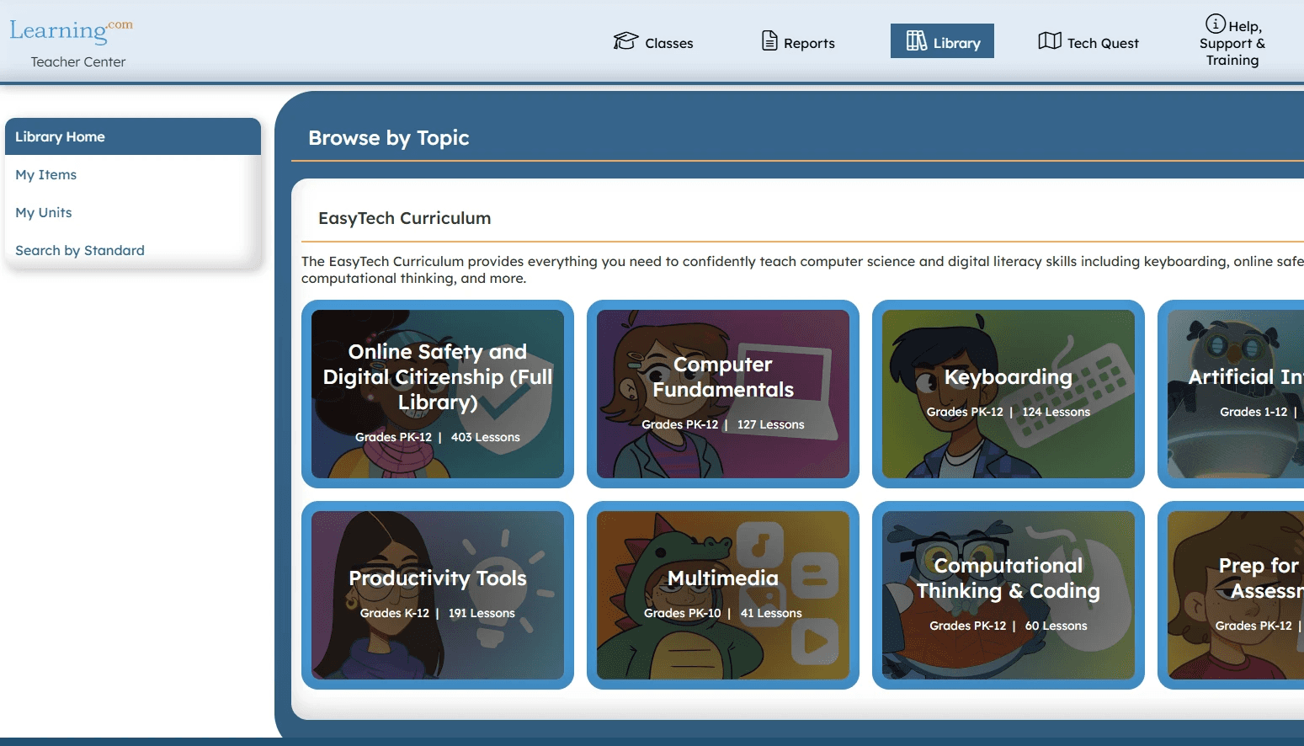Open the Search by Standard link

pyautogui.click(x=80, y=250)
